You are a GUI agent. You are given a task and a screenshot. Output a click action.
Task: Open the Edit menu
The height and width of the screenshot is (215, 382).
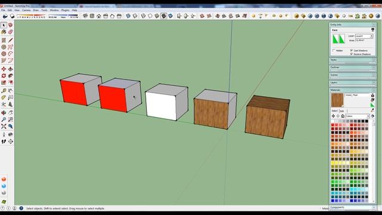point(10,10)
